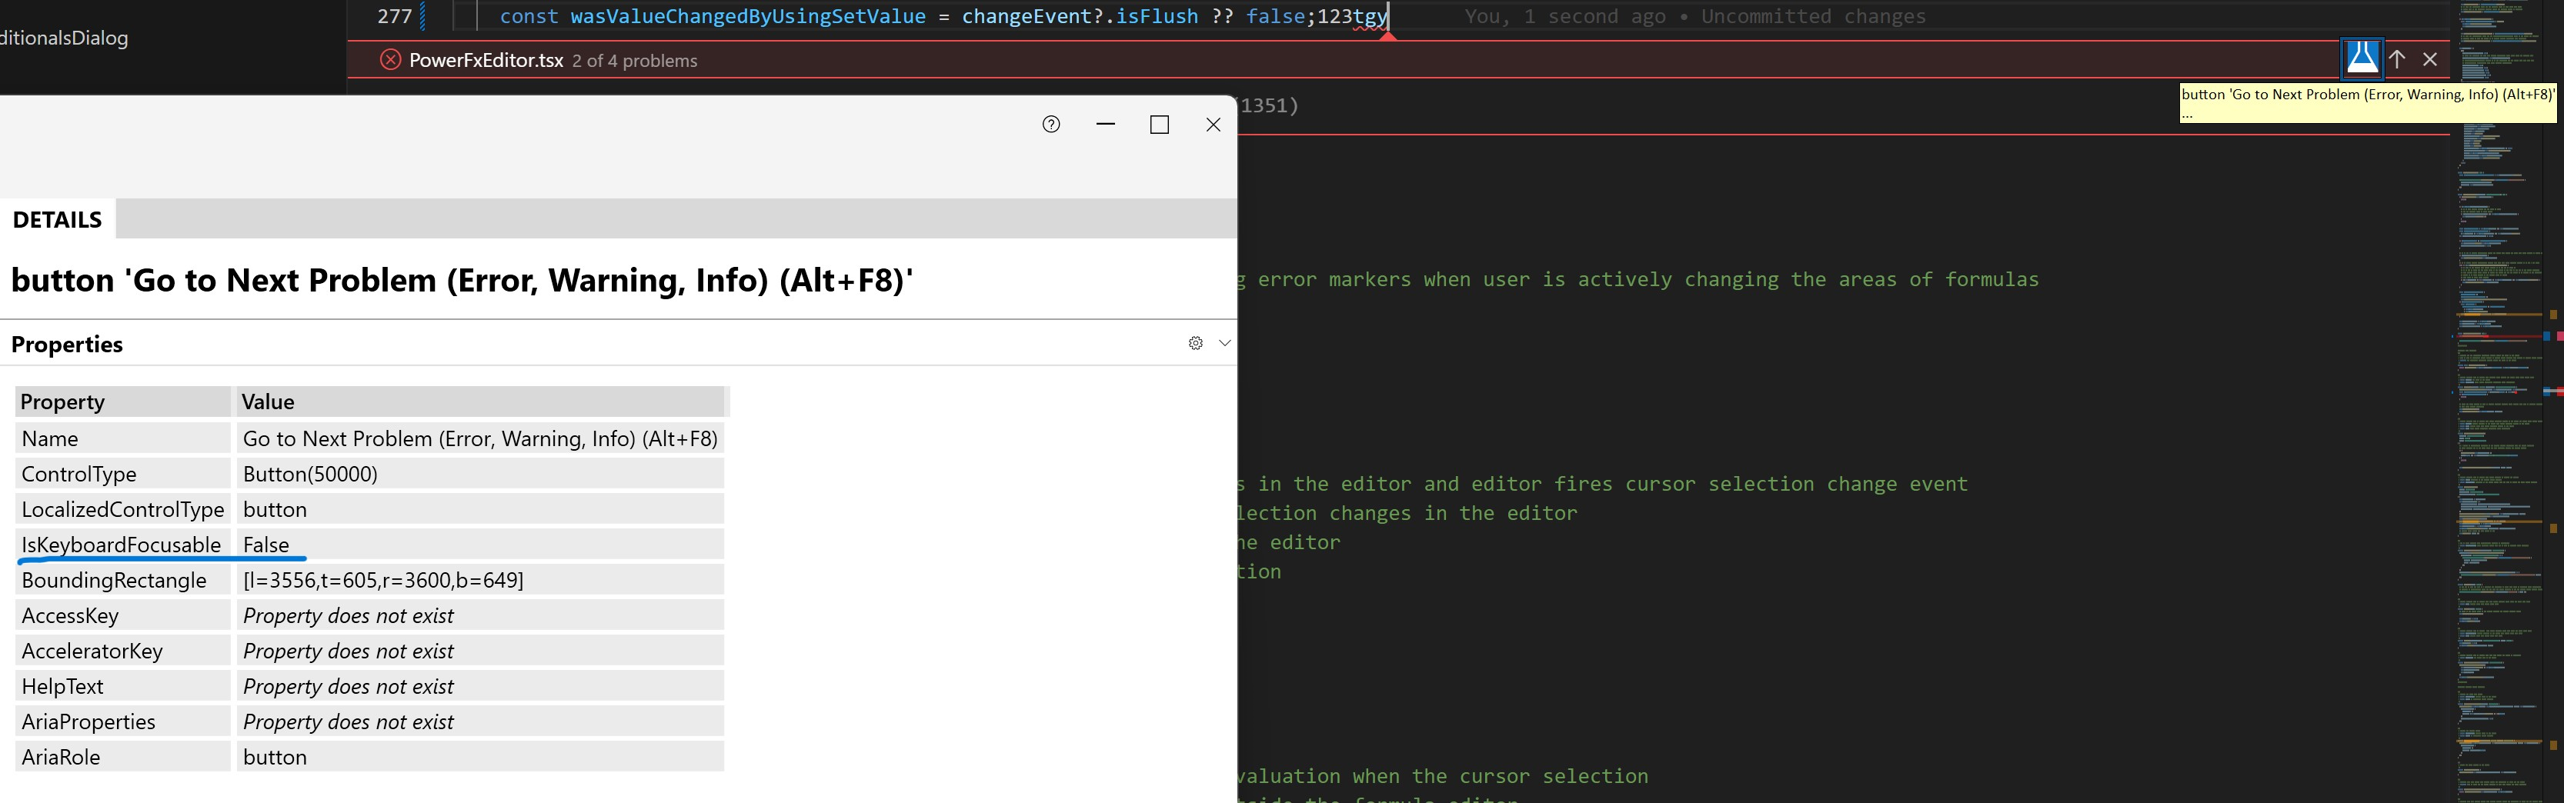
Task: Click the error circle icon beside PowerFxEditor.tsx
Action: (x=389, y=60)
